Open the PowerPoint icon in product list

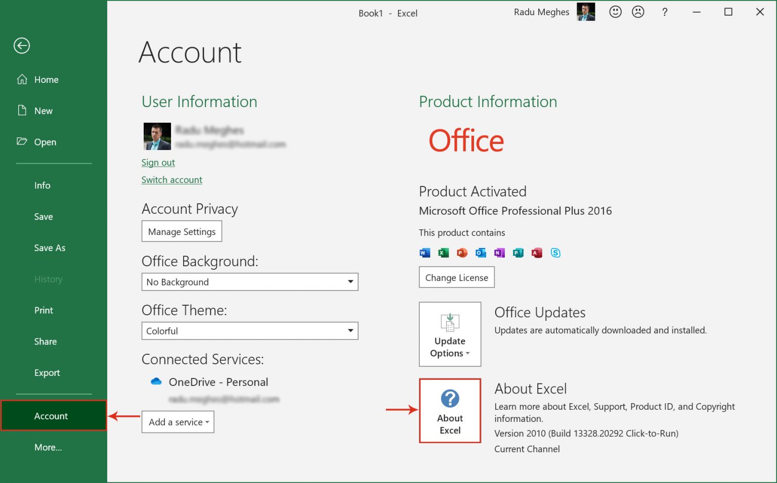pos(462,253)
